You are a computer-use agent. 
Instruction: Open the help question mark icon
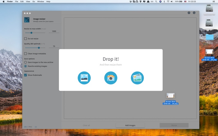pyautogui.click(x=189, y=13)
